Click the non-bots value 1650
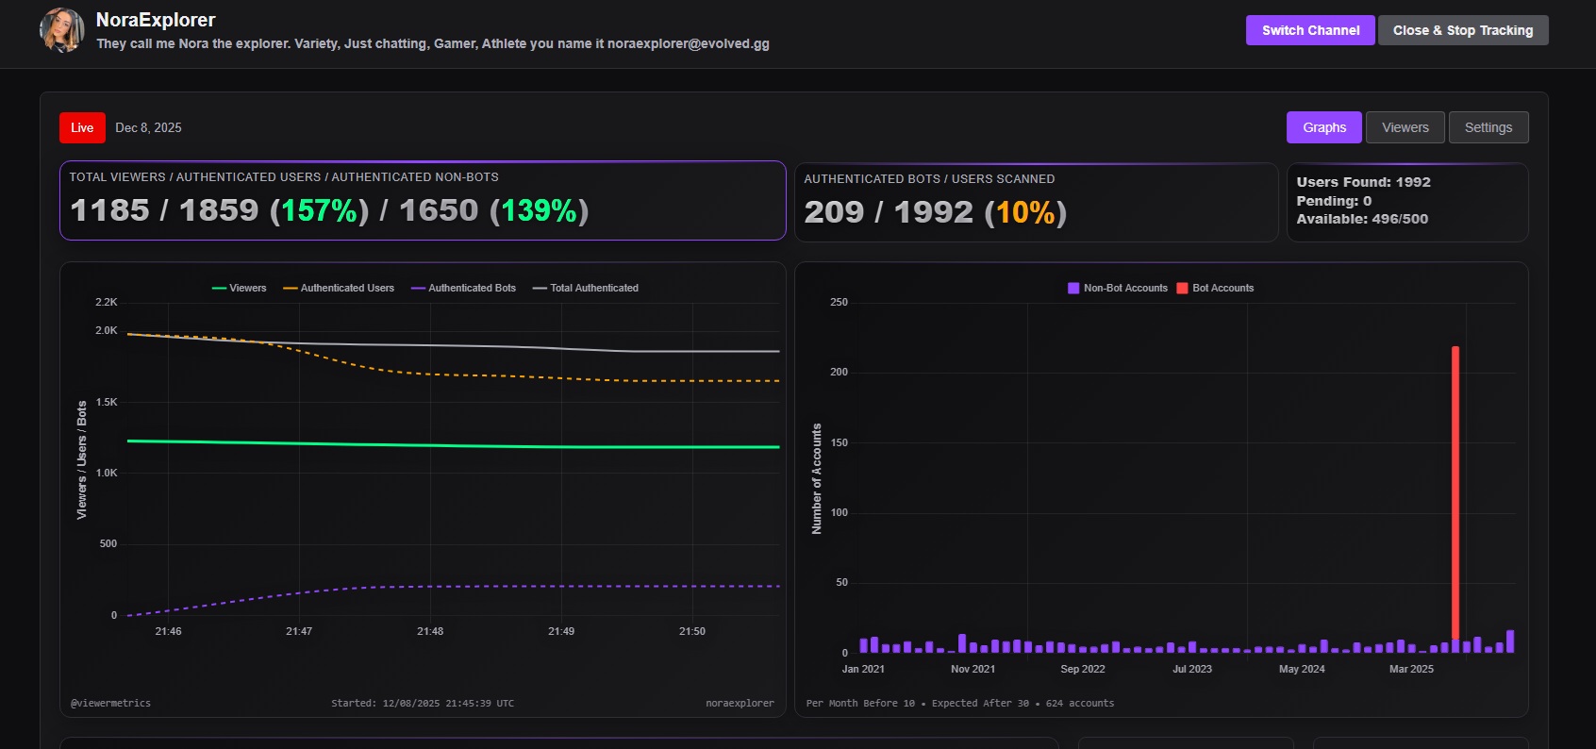Viewport: 1596px width, 749px height. [x=439, y=210]
